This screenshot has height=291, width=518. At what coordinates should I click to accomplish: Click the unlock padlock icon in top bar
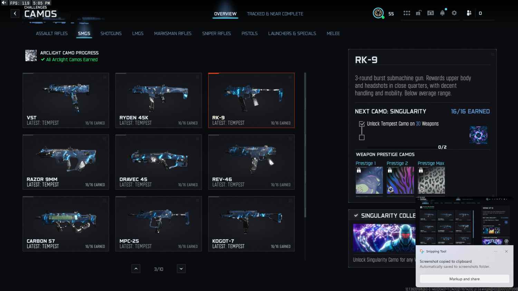419,13
